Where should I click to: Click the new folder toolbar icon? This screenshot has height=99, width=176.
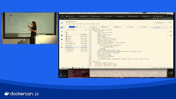click(x=77, y=27)
